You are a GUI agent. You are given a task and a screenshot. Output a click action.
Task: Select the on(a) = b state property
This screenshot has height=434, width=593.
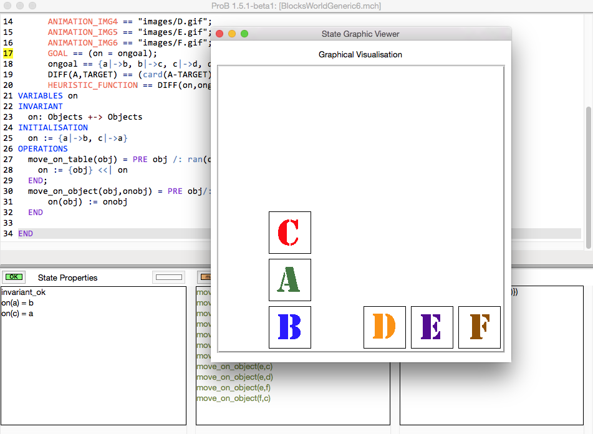pyautogui.click(x=17, y=302)
